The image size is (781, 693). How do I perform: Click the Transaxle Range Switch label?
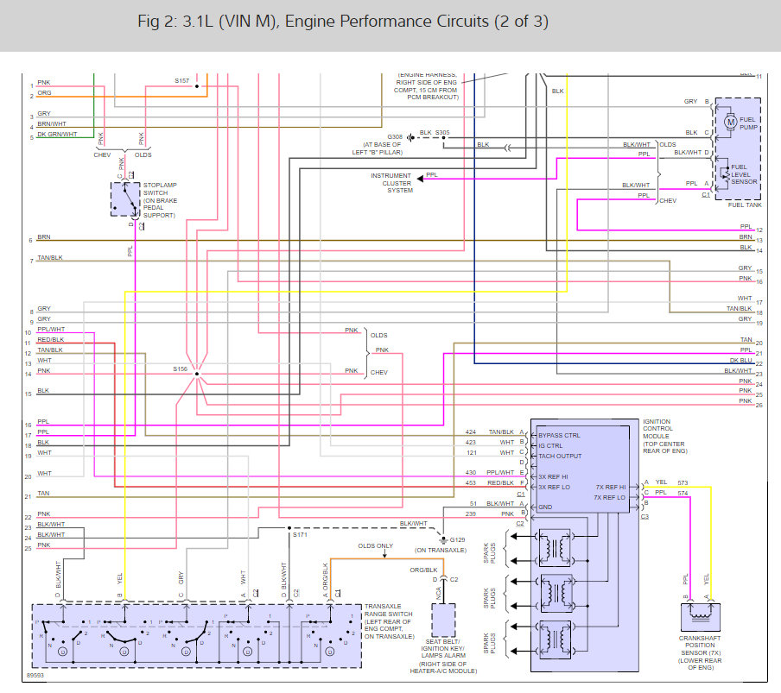(389, 621)
